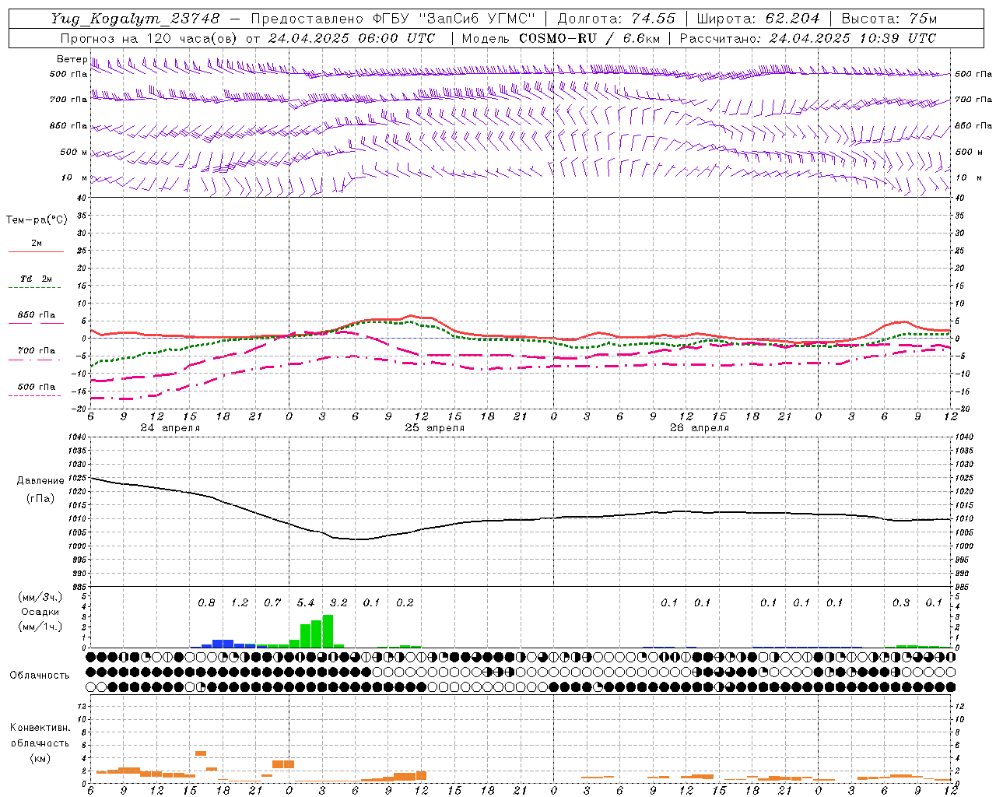Select the 'Широта: 62.204' header text

(x=758, y=19)
